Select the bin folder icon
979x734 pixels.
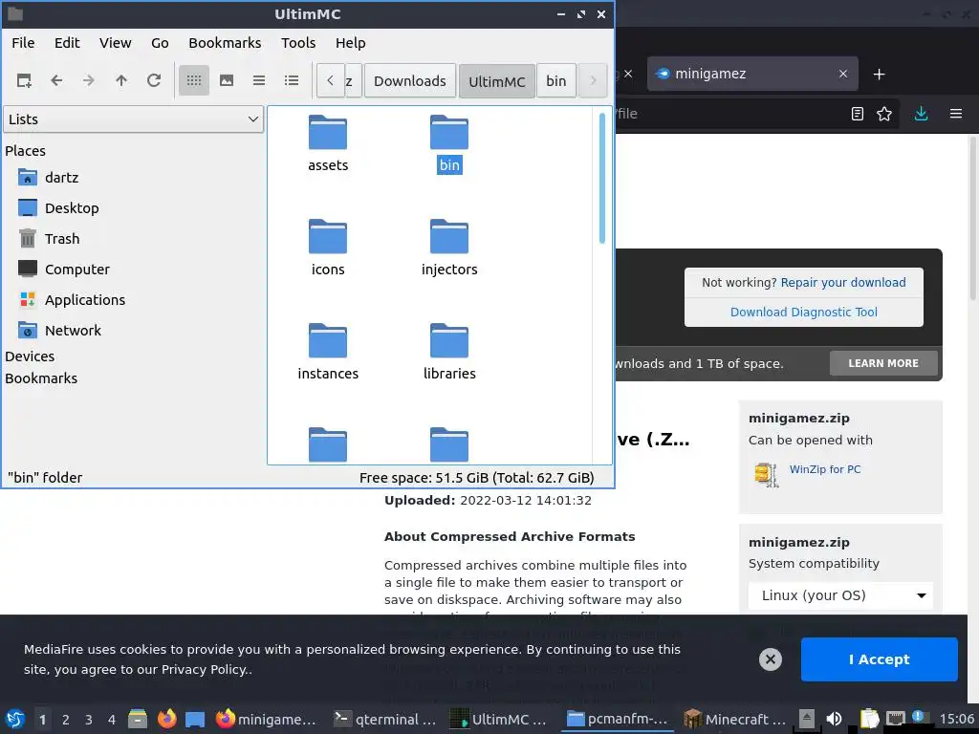click(x=449, y=132)
